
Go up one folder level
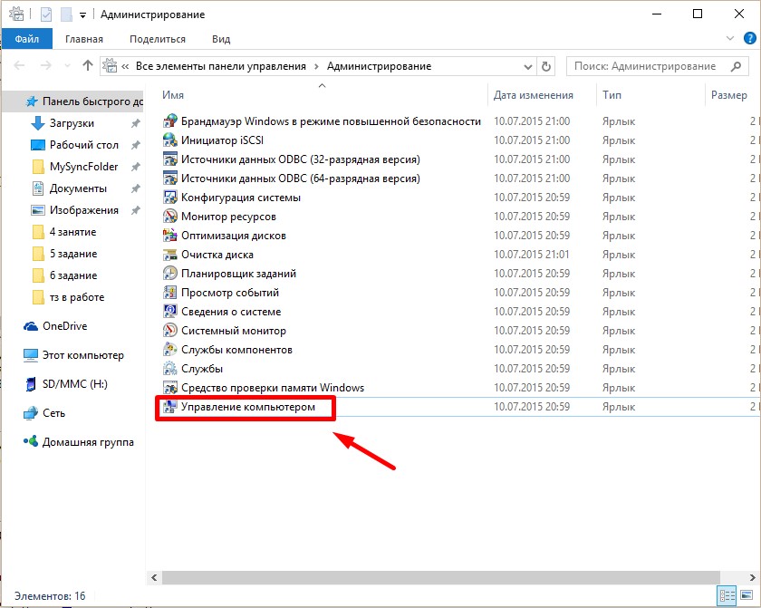[88, 66]
